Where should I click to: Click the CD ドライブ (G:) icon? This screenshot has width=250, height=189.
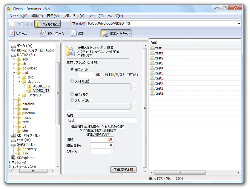(13, 135)
